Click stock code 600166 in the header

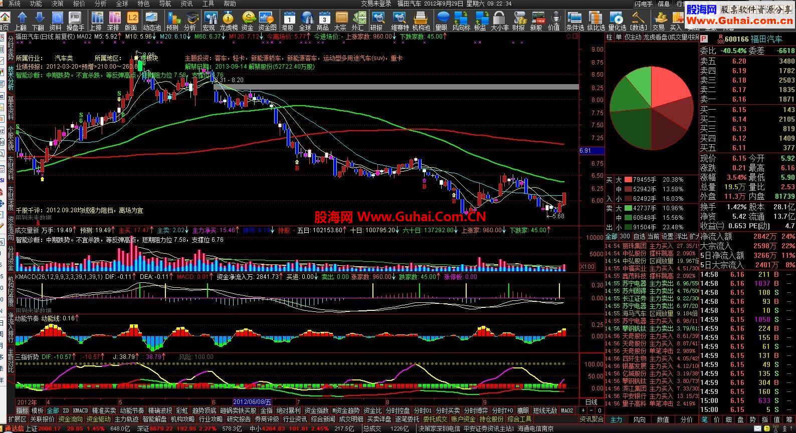(x=737, y=39)
